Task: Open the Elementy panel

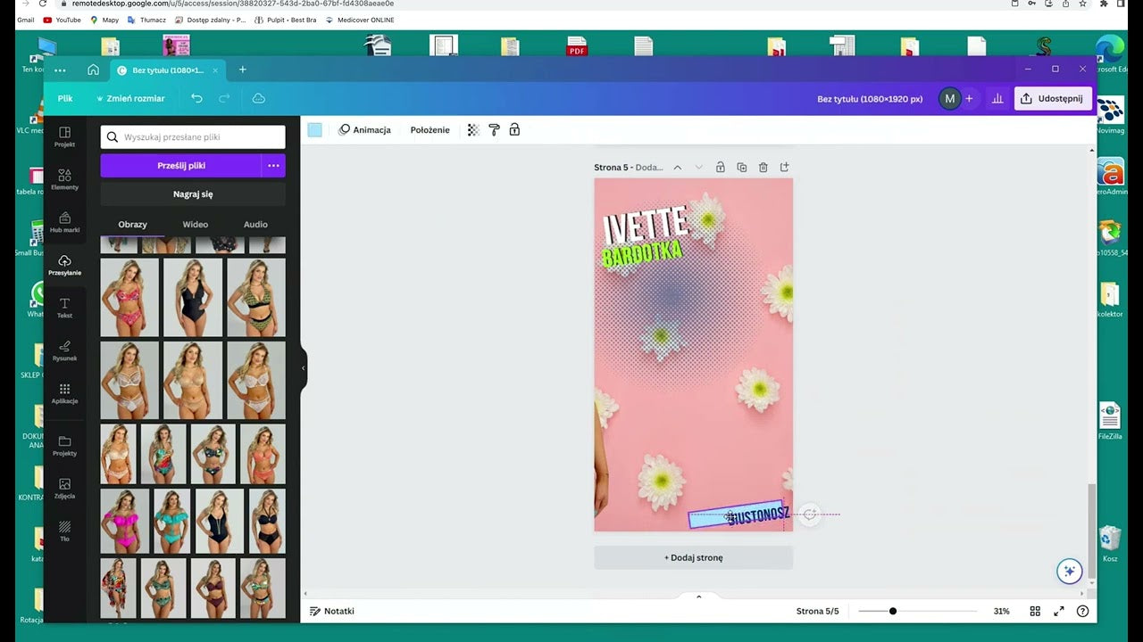Action: 64,179
